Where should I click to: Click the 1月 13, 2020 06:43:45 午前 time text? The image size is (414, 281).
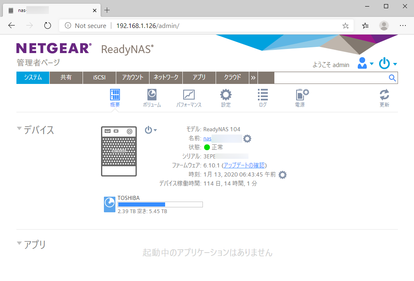(239, 174)
